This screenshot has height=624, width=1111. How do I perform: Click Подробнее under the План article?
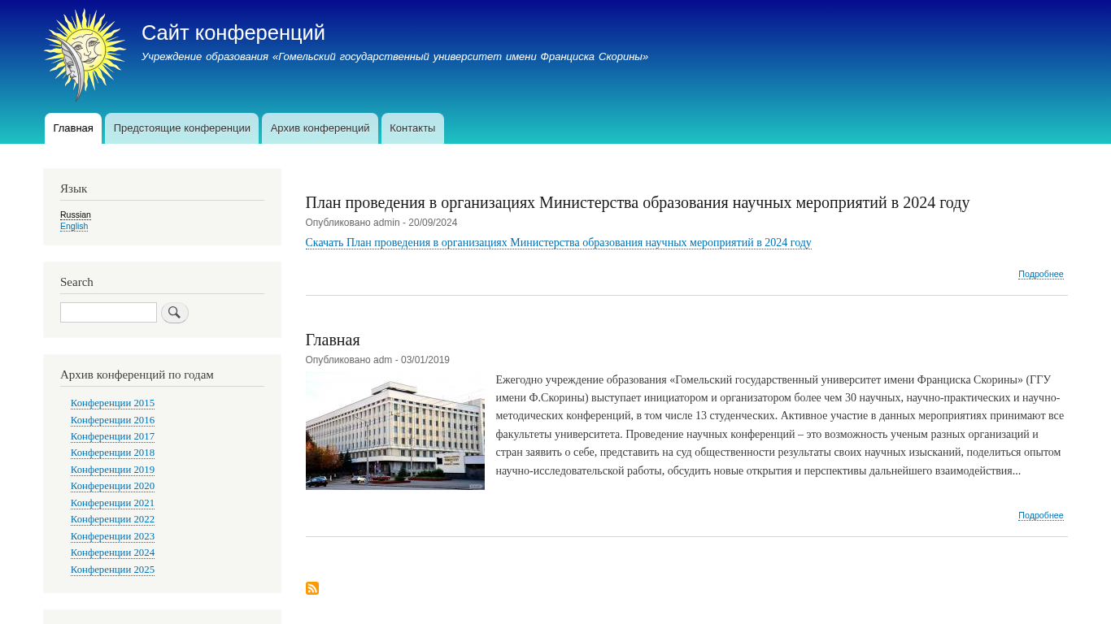tap(1041, 275)
